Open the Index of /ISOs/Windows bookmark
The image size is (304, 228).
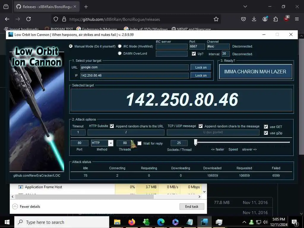tap(146, 29)
